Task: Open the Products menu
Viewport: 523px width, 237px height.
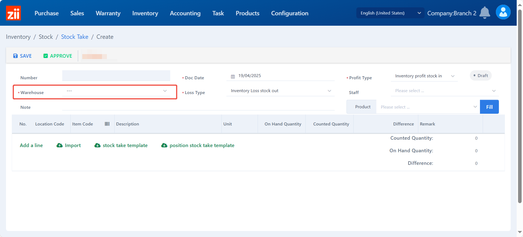Action: [248, 13]
